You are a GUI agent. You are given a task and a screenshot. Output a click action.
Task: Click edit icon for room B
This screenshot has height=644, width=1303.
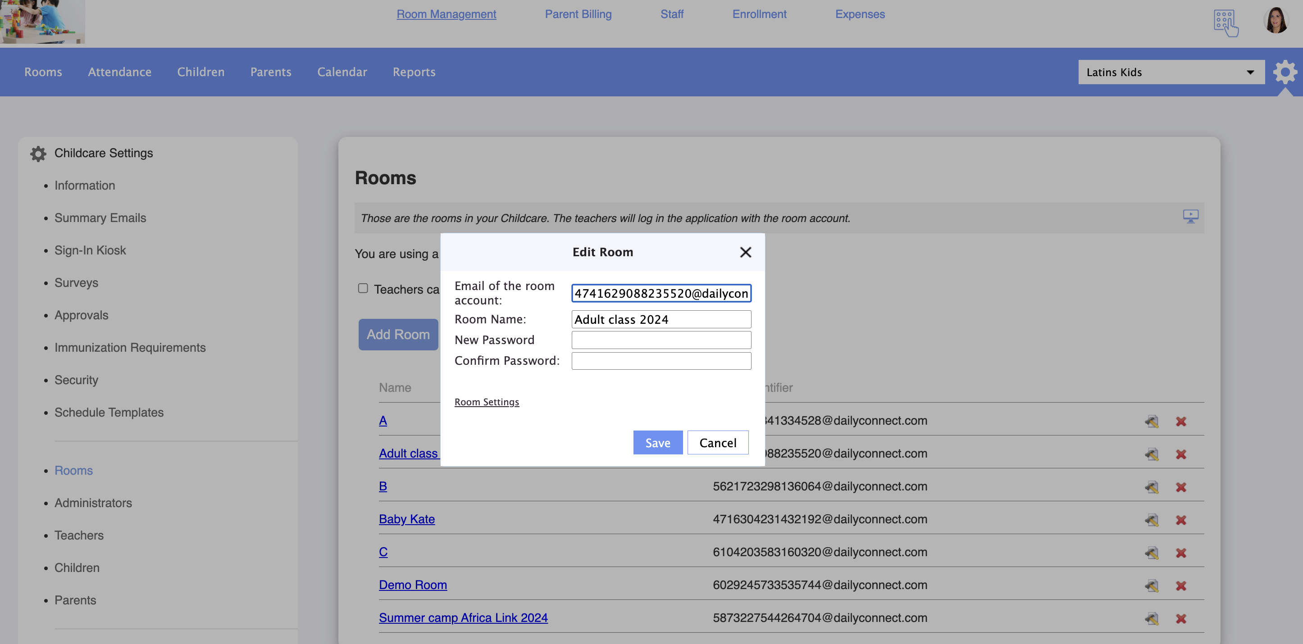coord(1152,487)
